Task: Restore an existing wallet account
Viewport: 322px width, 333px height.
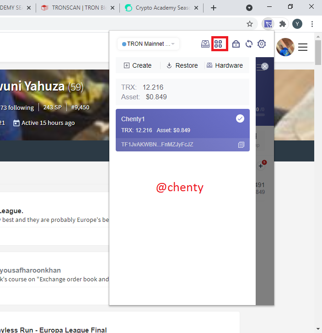Action: point(182,65)
